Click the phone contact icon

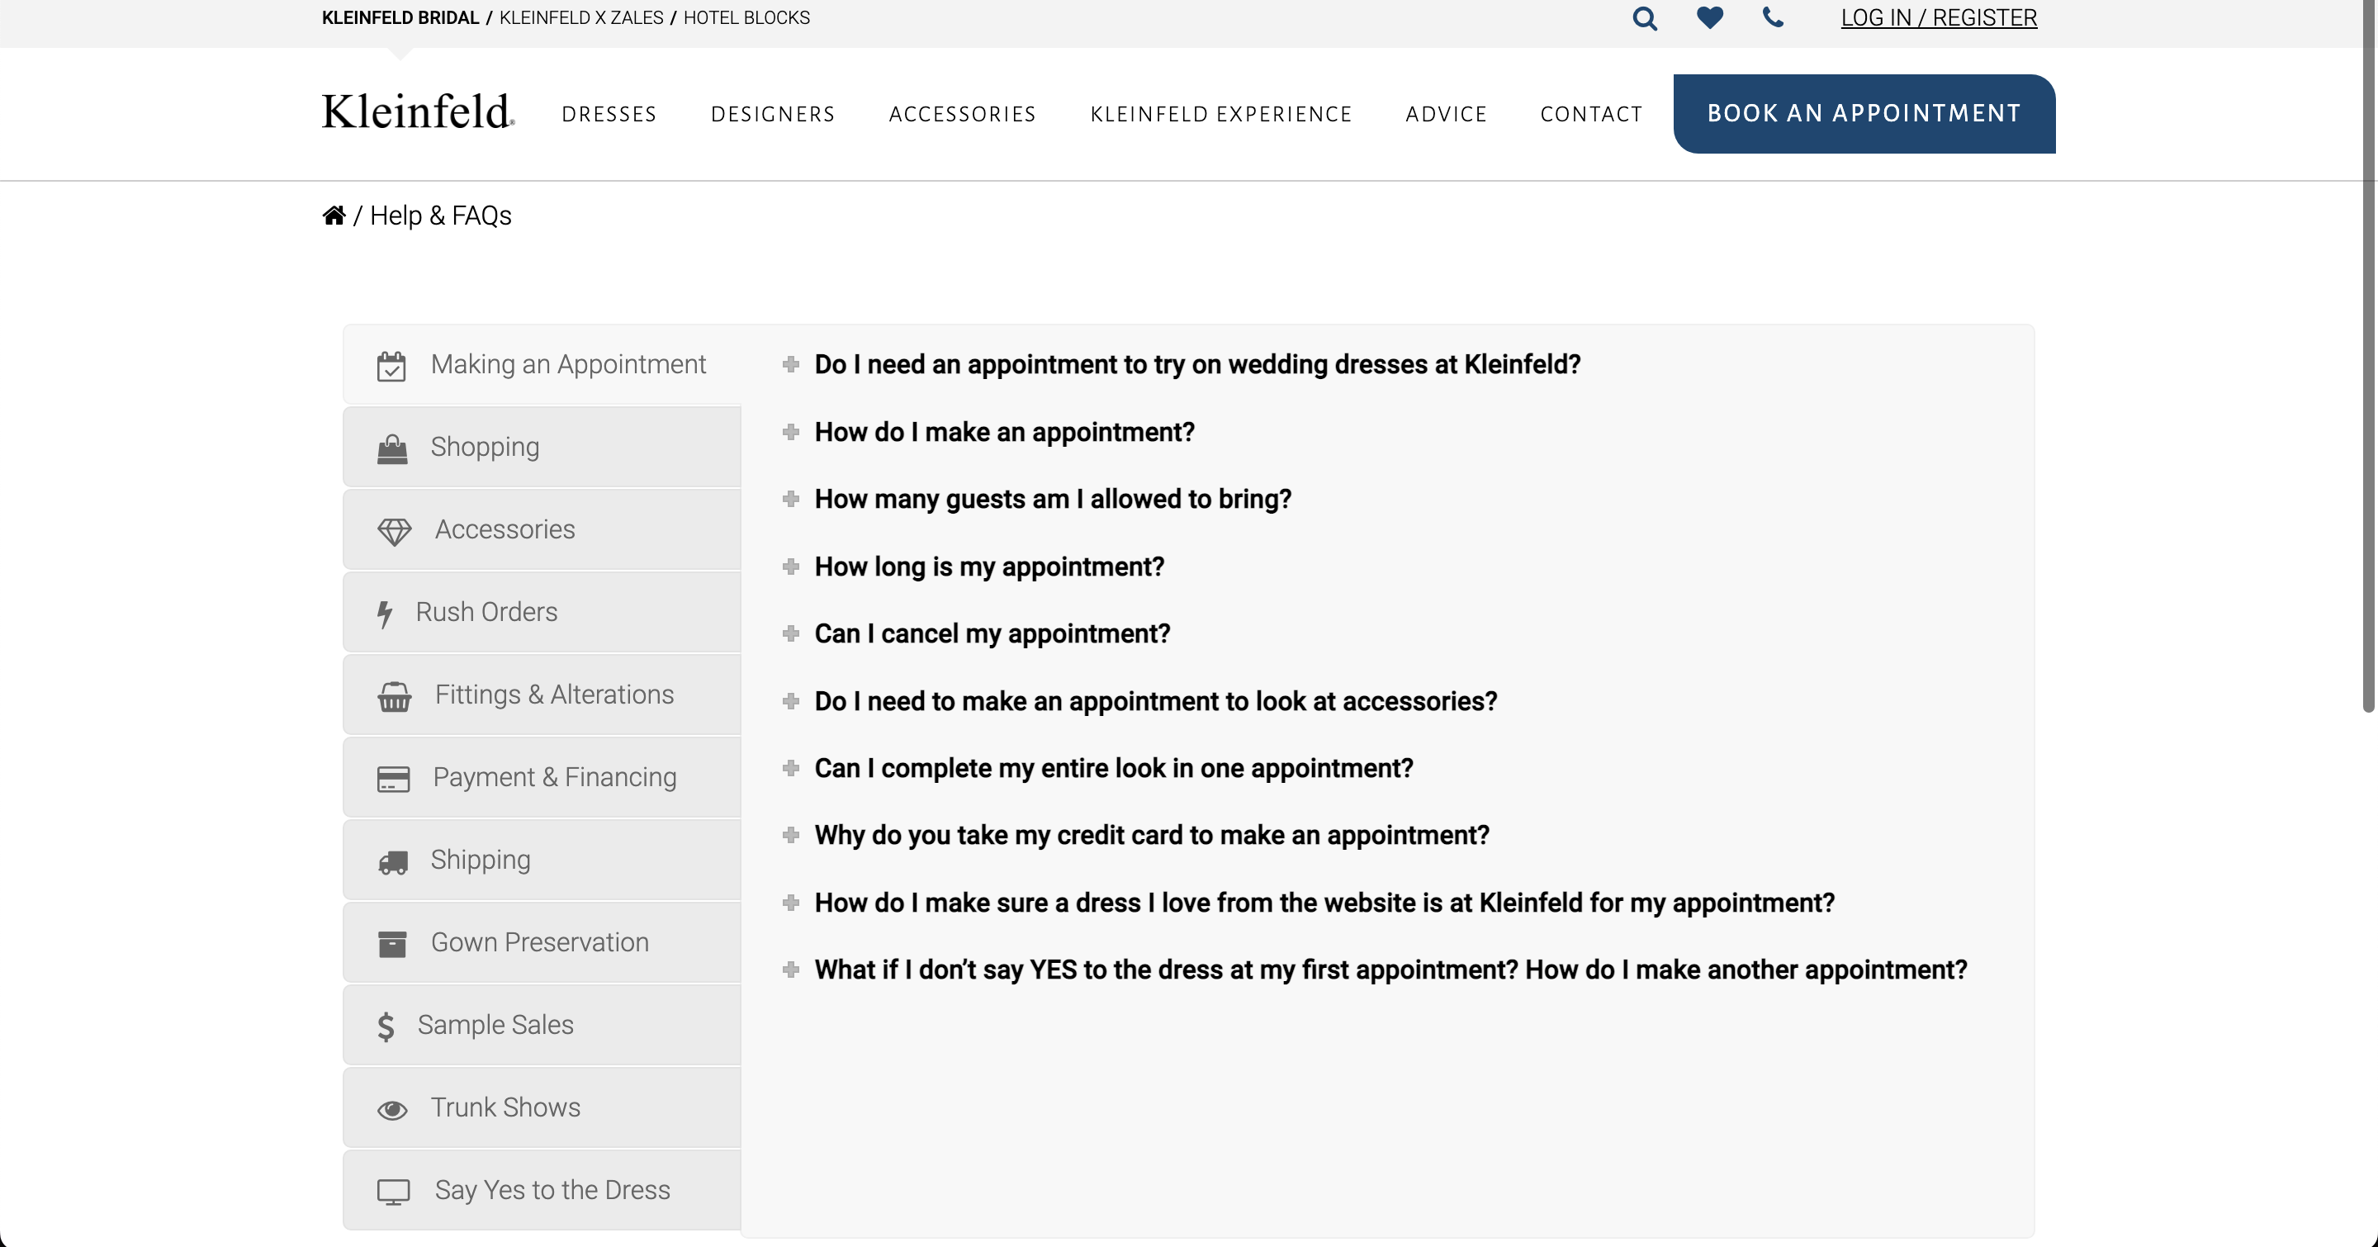1773,17
